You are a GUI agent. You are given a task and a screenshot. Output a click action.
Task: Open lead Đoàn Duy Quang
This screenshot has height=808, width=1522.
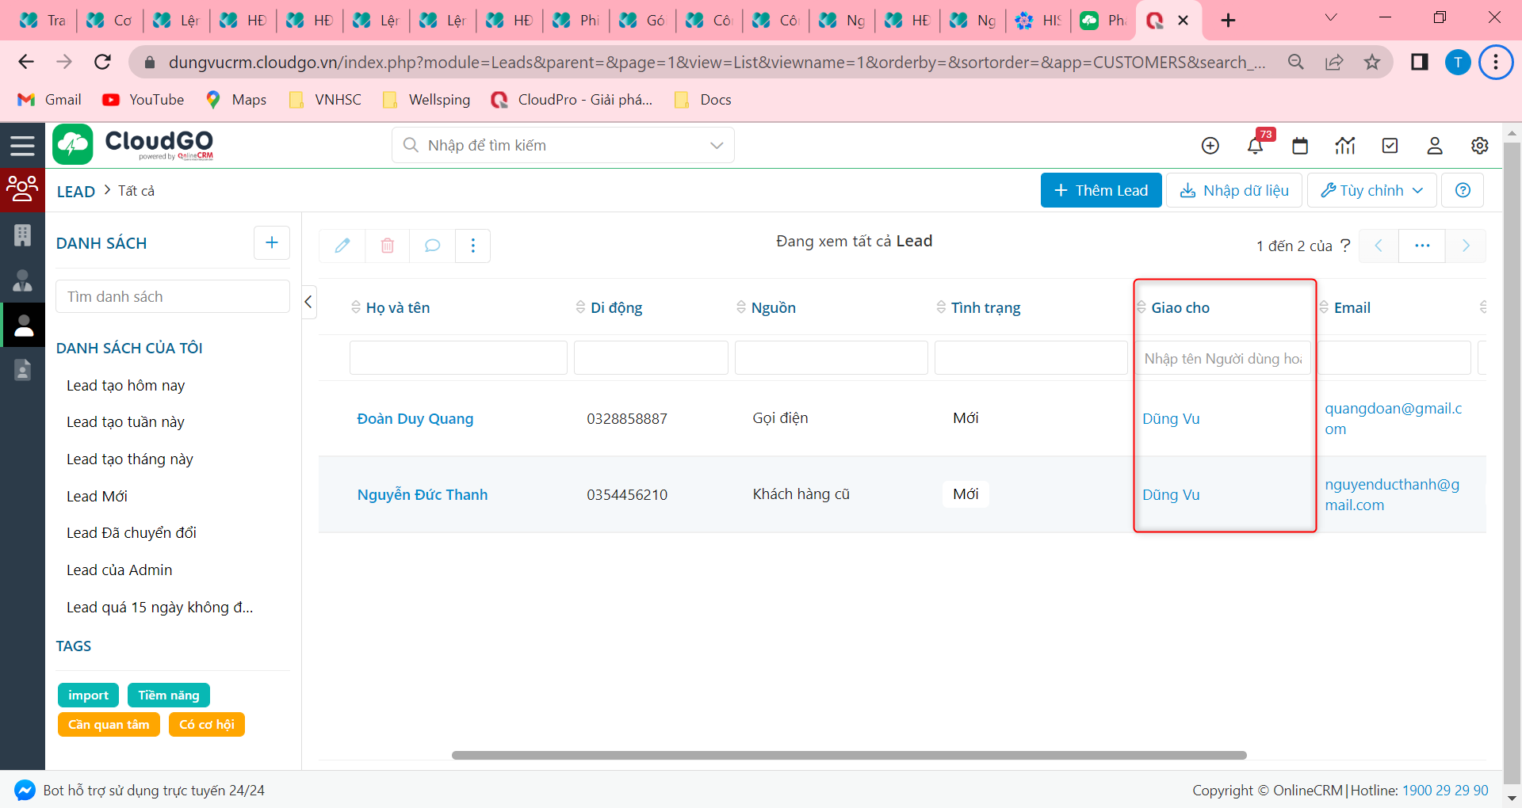(x=415, y=419)
